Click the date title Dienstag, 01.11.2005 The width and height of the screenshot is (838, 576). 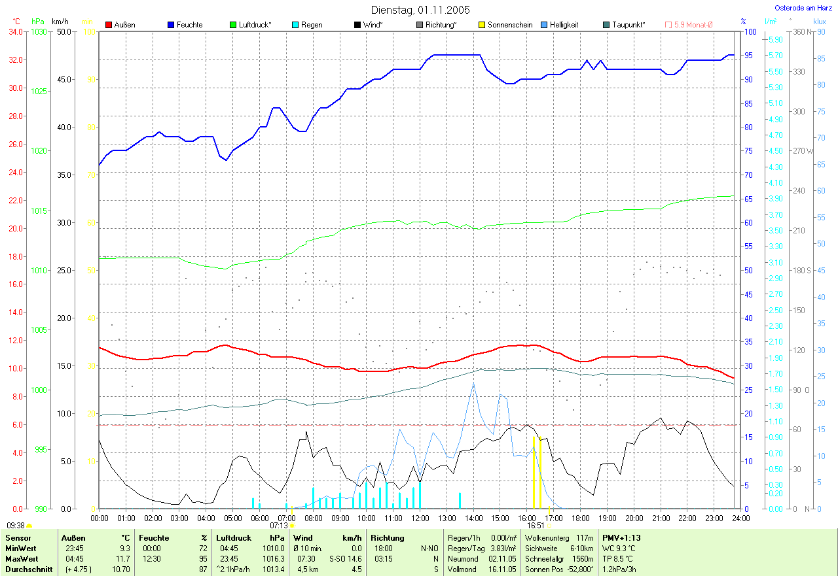(x=420, y=10)
